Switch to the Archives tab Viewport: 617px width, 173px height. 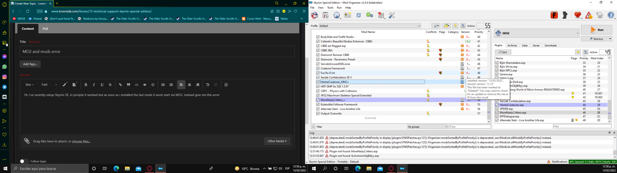(x=512, y=46)
